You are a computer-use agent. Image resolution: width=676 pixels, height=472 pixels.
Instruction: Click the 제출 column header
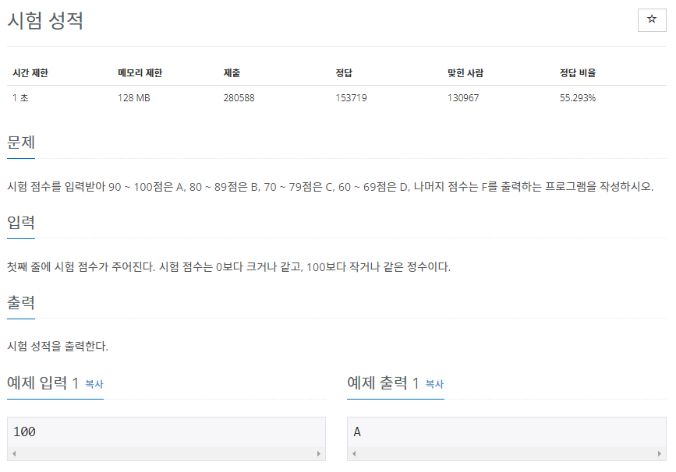tap(232, 72)
